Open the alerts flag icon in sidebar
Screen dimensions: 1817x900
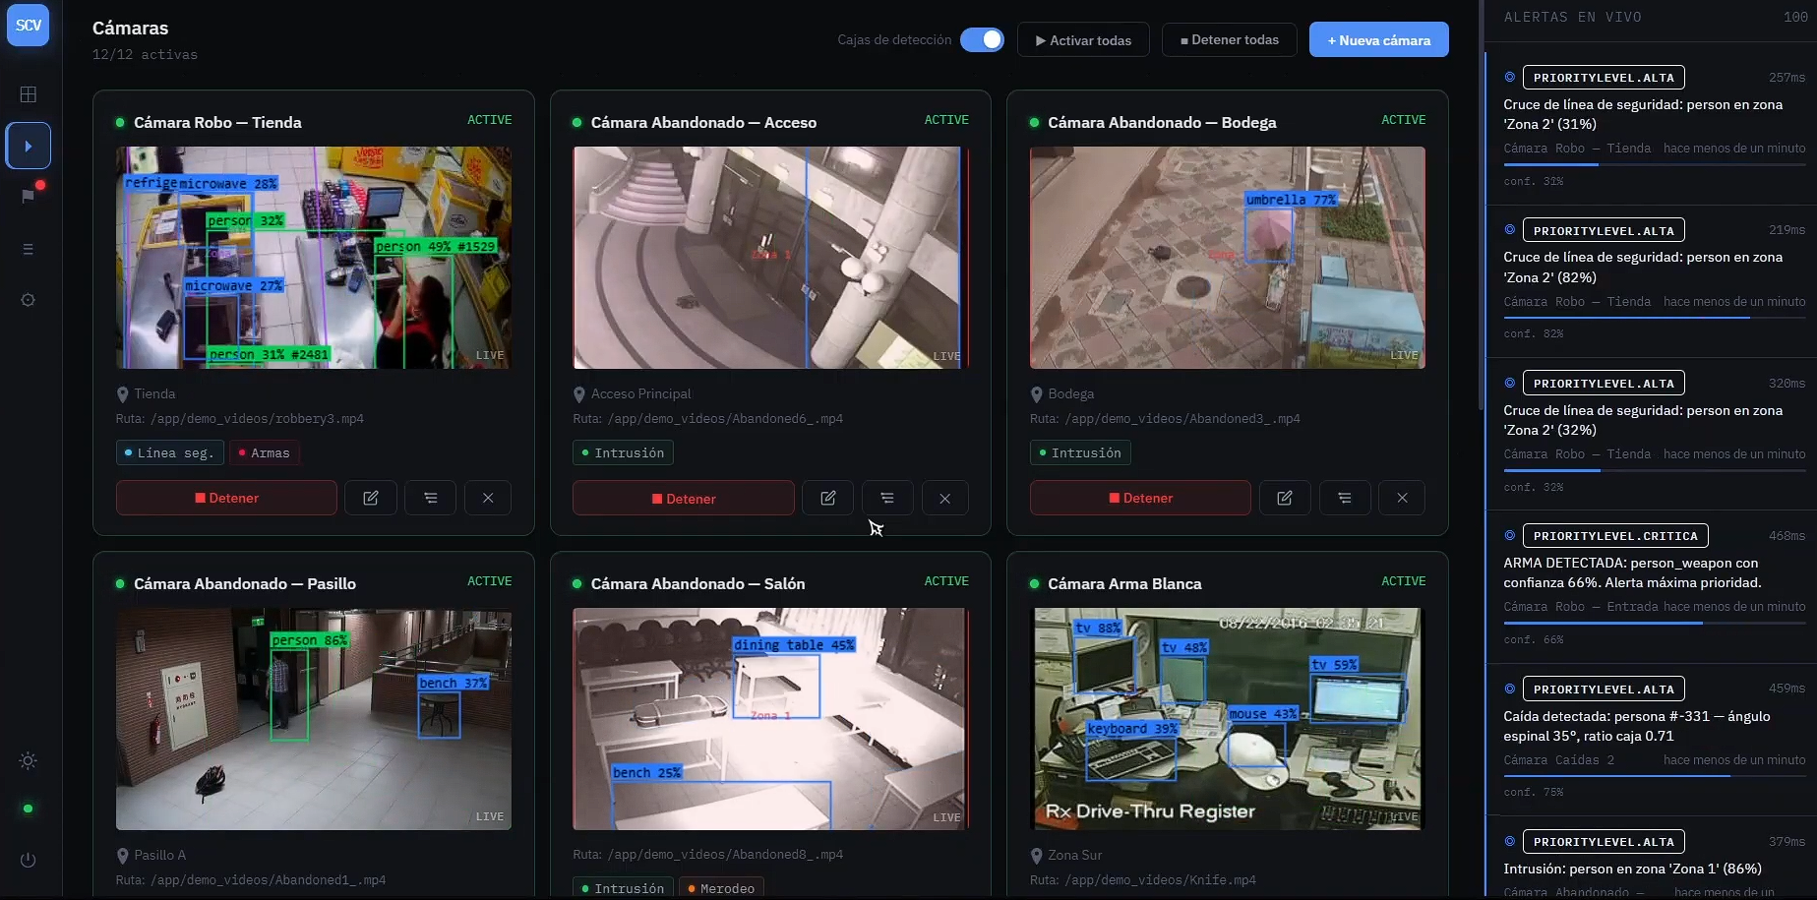[29, 196]
